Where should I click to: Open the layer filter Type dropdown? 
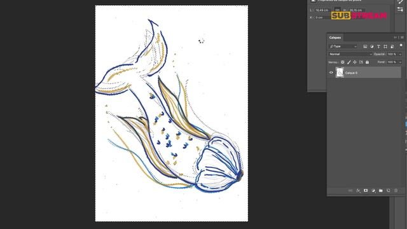(343, 46)
